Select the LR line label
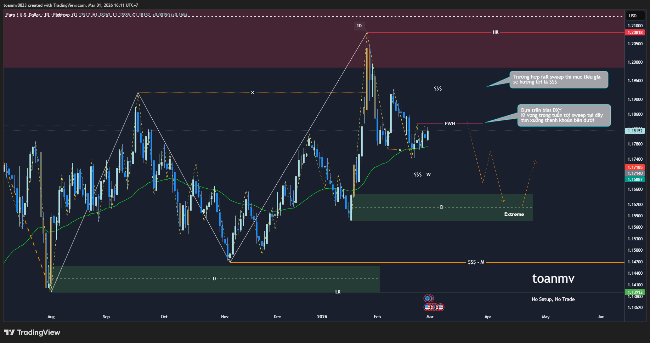This screenshot has height=343, width=650. (338, 292)
